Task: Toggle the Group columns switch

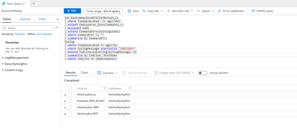Action: click(x=203, y=73)
